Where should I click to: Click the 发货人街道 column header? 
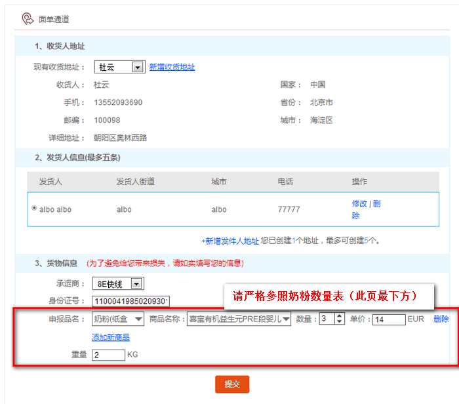(135, 181)
